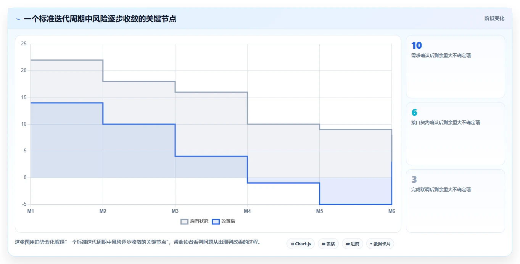Click the 10 y-axis tick label
The image size is (520, 264).
click(24, 124)
